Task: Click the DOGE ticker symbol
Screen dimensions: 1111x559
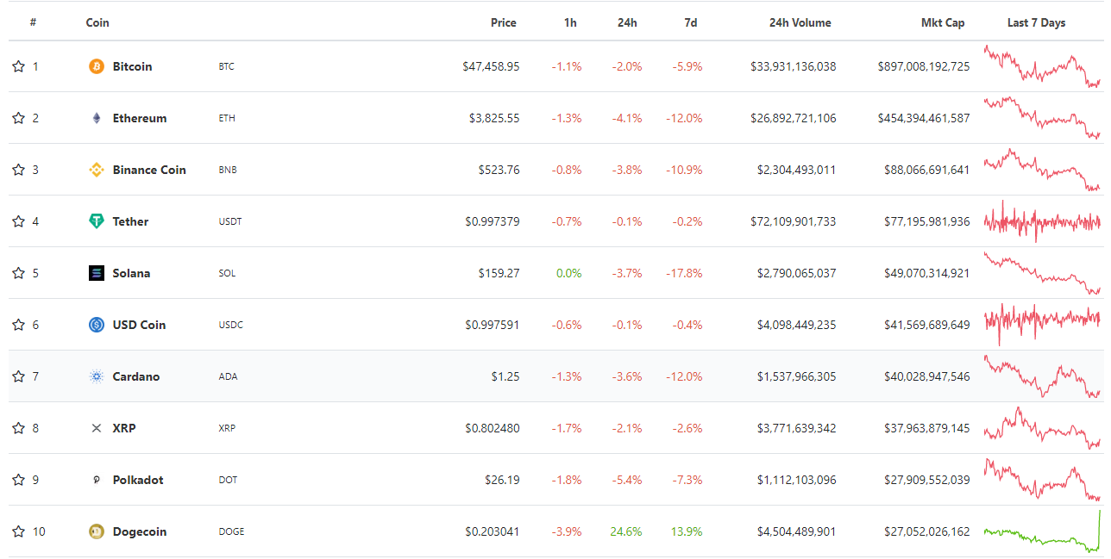Action: 231,531
